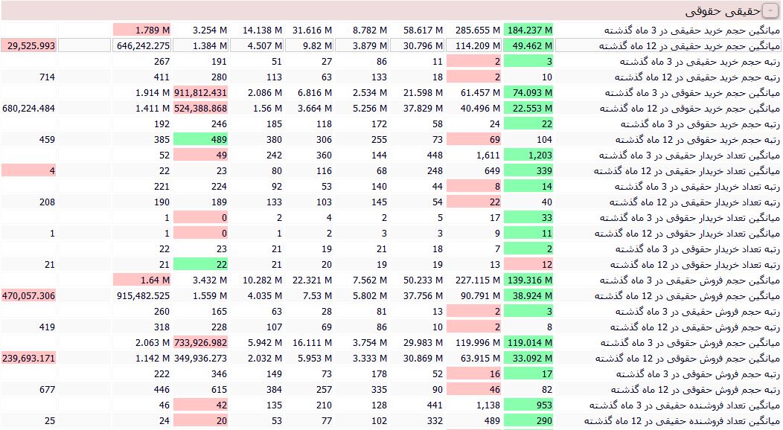The image size is (783, 430).
Task: Click the pink cell 470,057.306
Action: pos(30,296)
